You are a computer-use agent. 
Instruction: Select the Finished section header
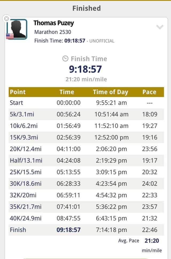87,8
